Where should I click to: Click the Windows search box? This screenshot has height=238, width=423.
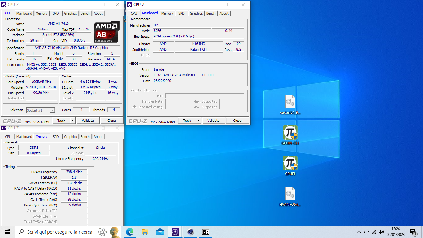[68, 232]
